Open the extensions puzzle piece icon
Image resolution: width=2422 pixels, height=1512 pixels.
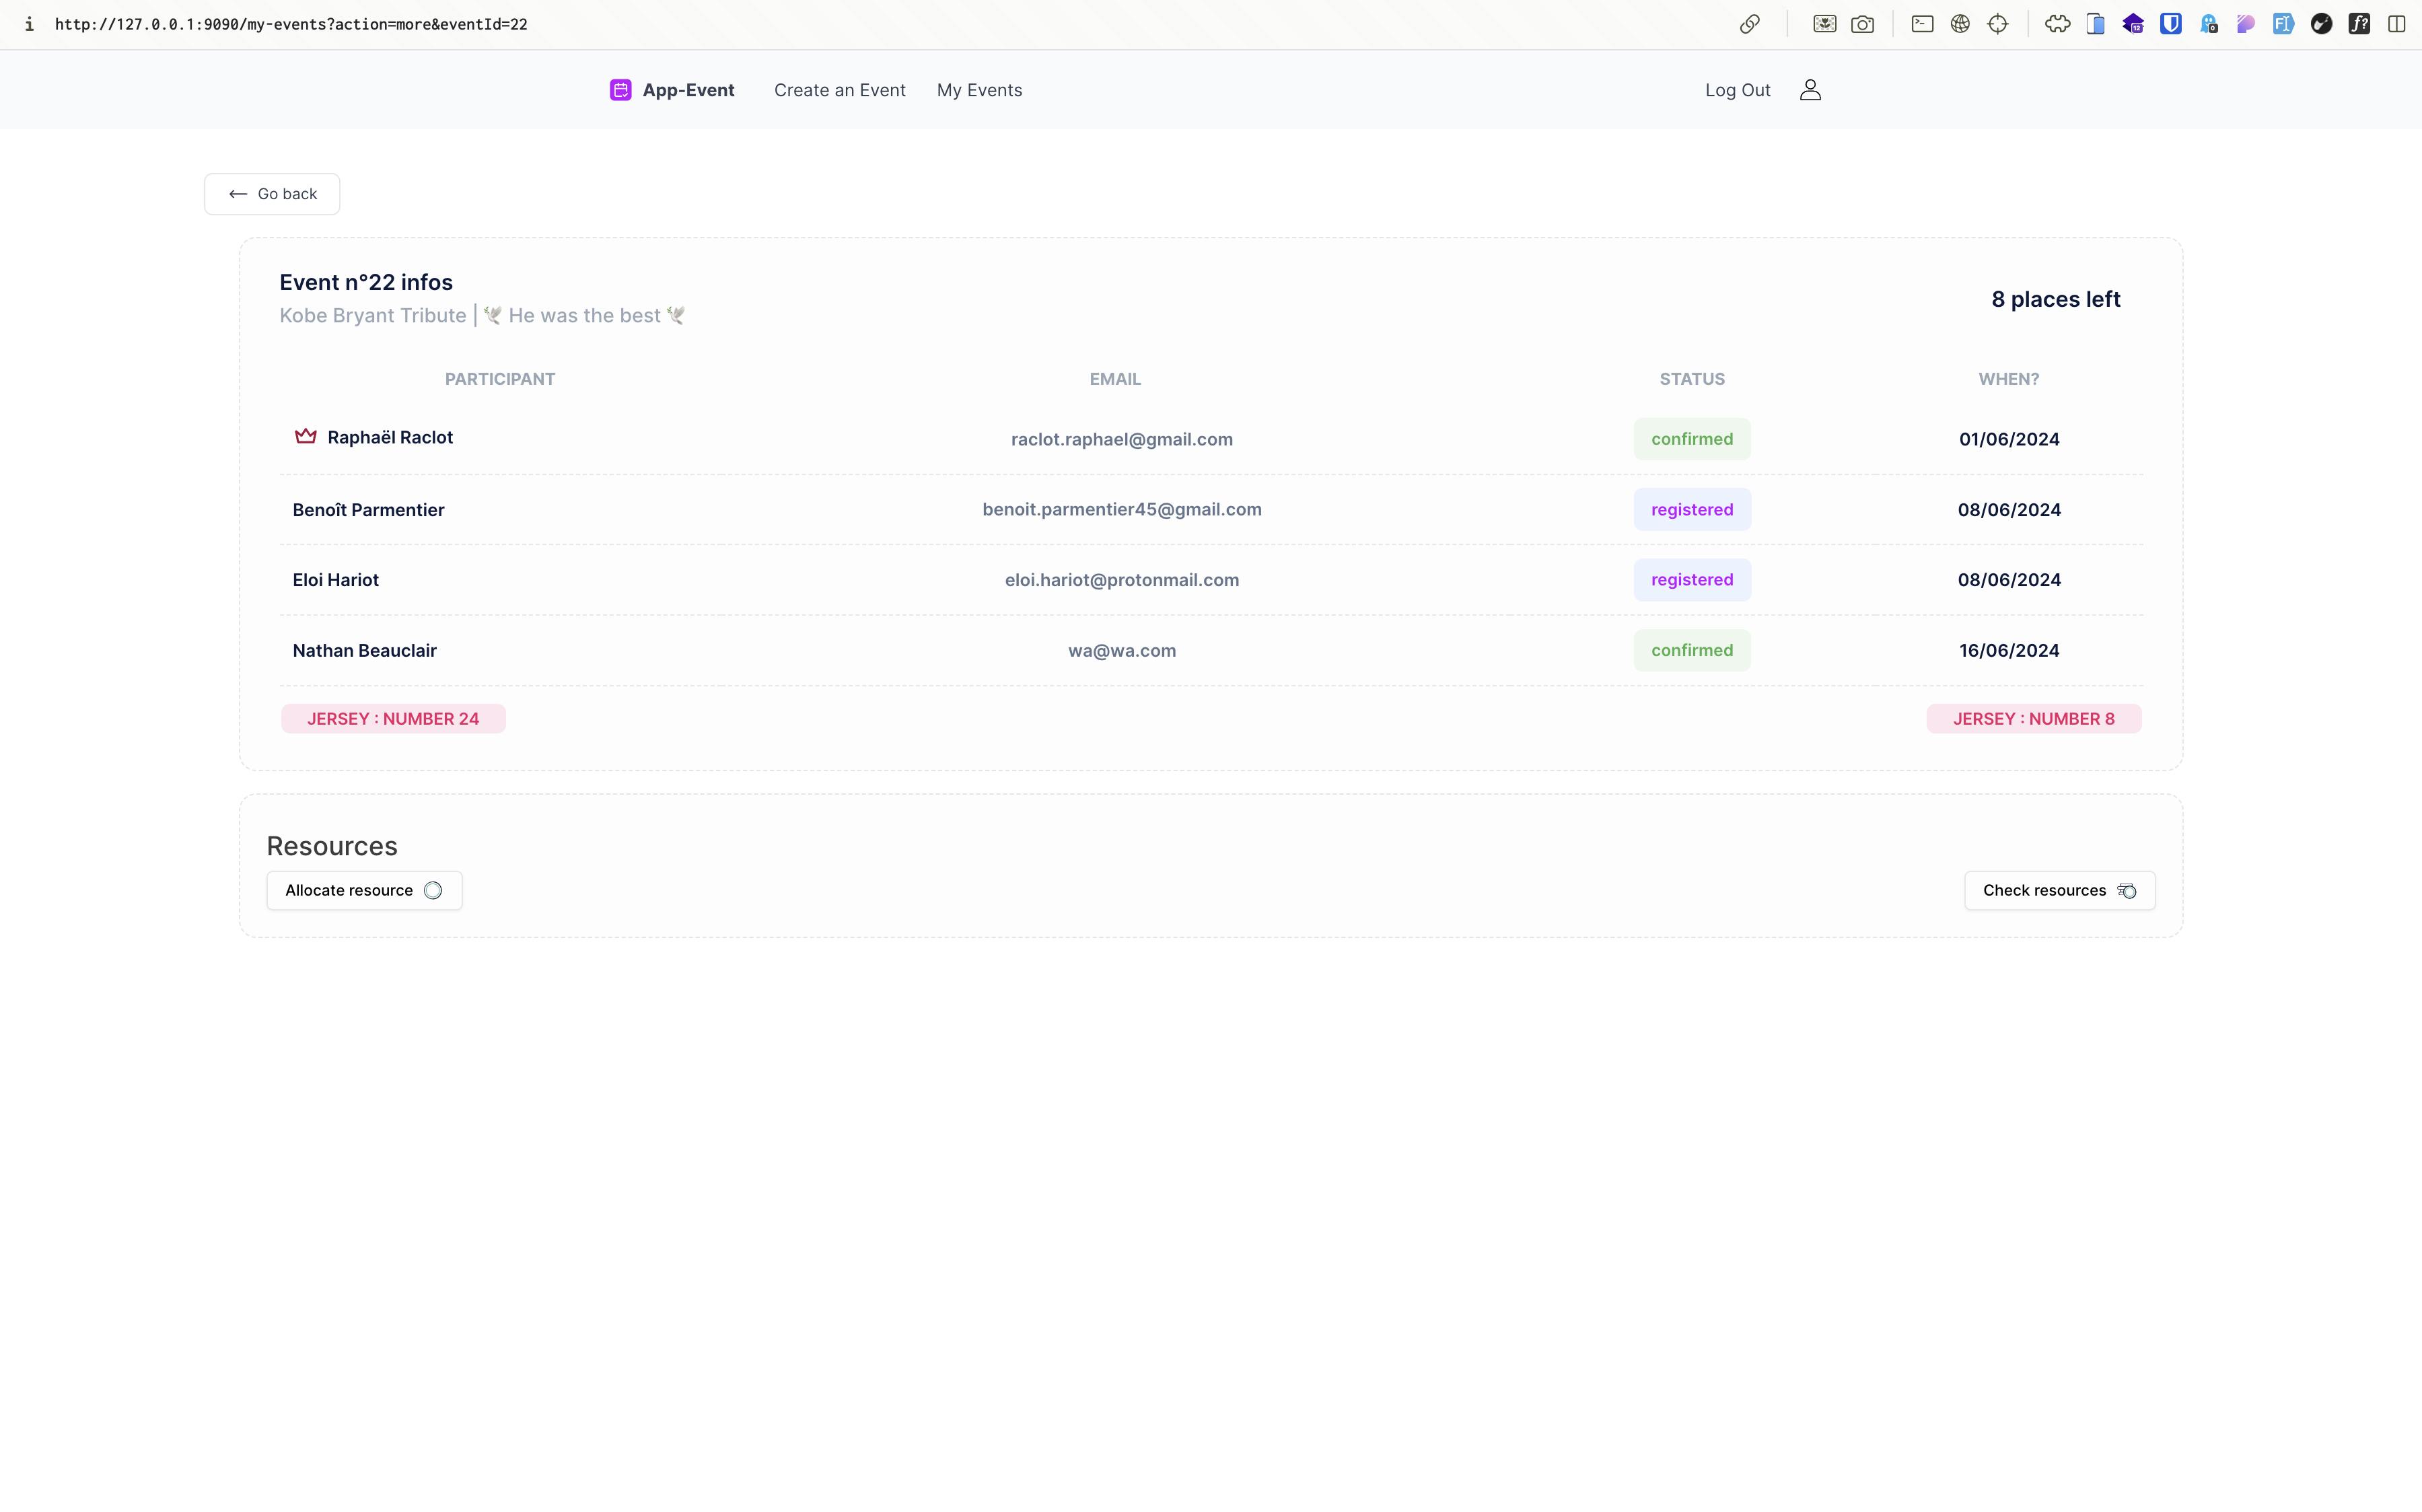point(2057,24)
